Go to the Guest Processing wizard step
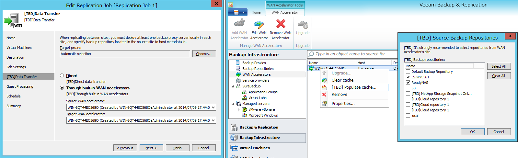 point(20,86)
